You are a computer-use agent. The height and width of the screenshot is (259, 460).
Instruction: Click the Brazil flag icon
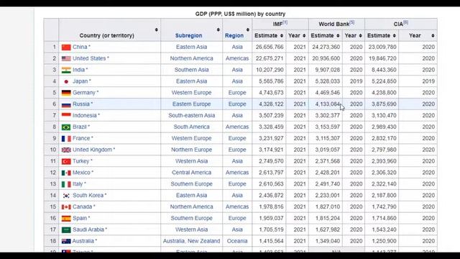click(x=66, y=127)
